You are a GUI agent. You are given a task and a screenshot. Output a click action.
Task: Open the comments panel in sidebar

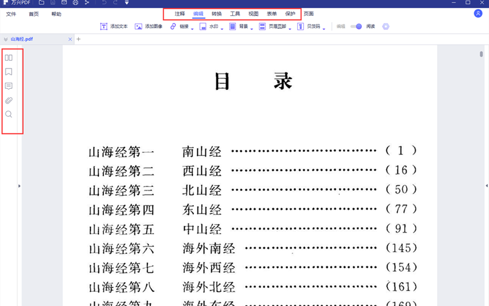click(x=9, y=86)
